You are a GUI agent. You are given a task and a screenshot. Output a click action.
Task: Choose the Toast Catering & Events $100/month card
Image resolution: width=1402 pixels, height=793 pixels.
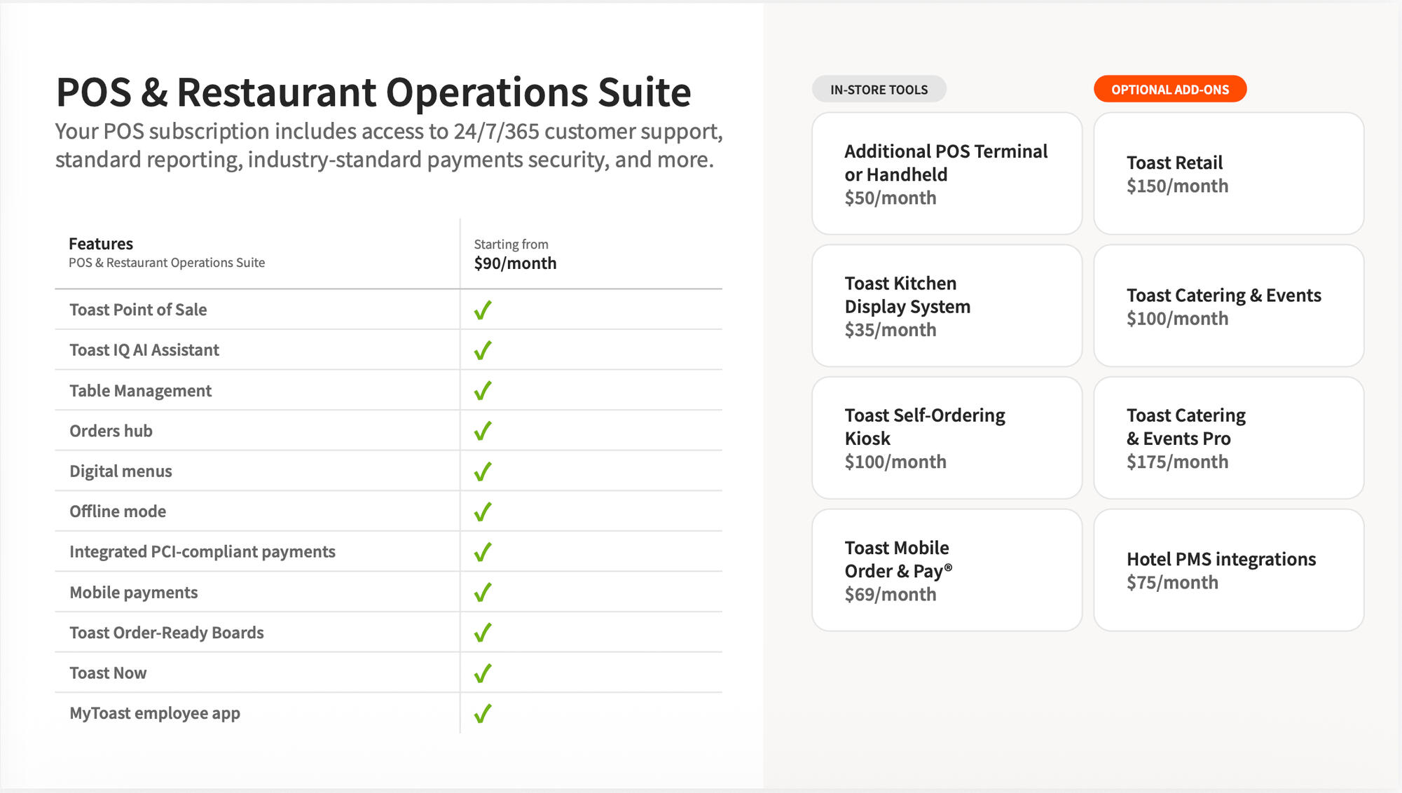(x=1228, y=306)
